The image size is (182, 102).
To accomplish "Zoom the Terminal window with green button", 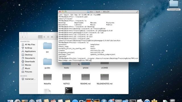I will [65, 12].
